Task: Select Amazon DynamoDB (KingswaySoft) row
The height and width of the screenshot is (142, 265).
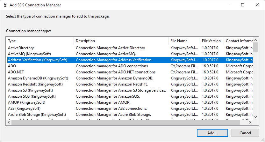Action: (x=130, y=78)
